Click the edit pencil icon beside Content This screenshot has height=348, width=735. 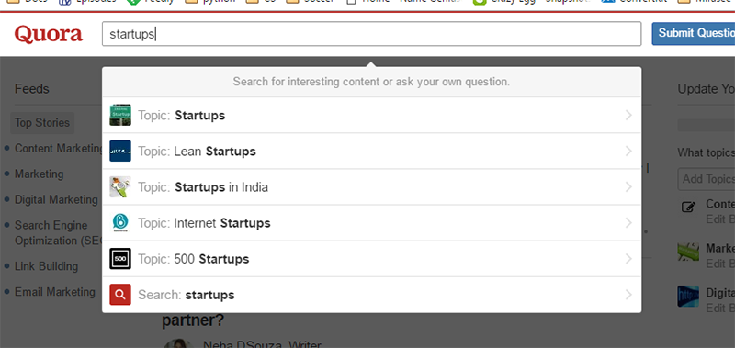(x=688, y=207)
